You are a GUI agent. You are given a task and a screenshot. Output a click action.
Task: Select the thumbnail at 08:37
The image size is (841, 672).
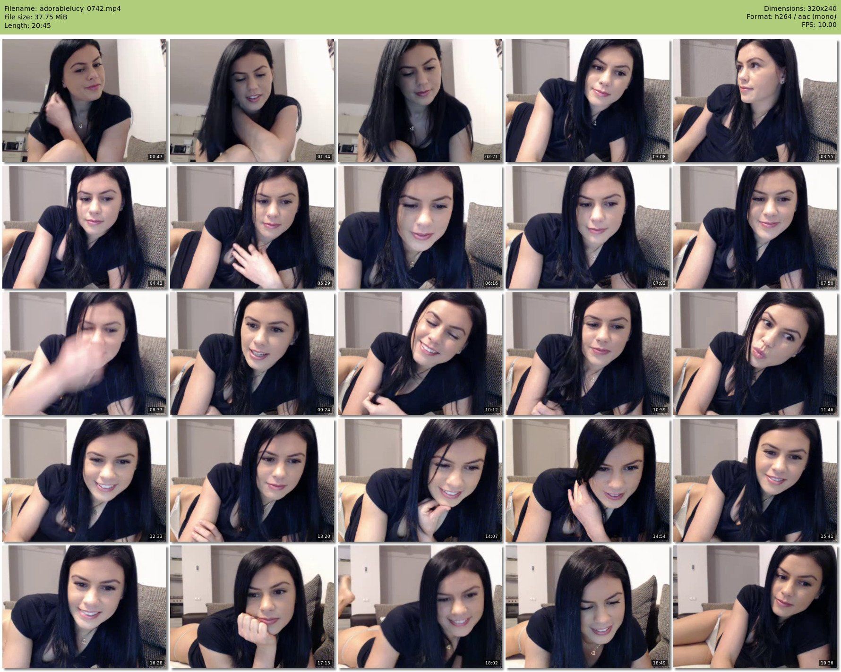click(85, 354)
